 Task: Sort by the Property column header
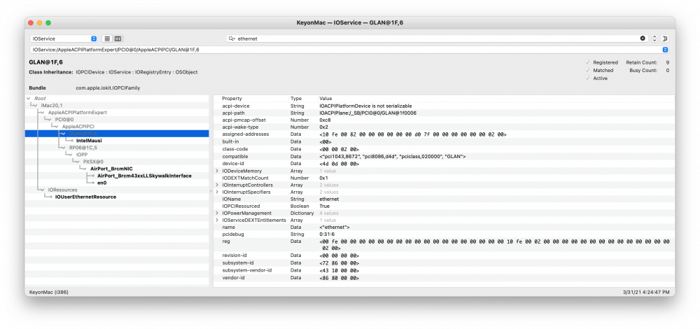coord(232,98)
